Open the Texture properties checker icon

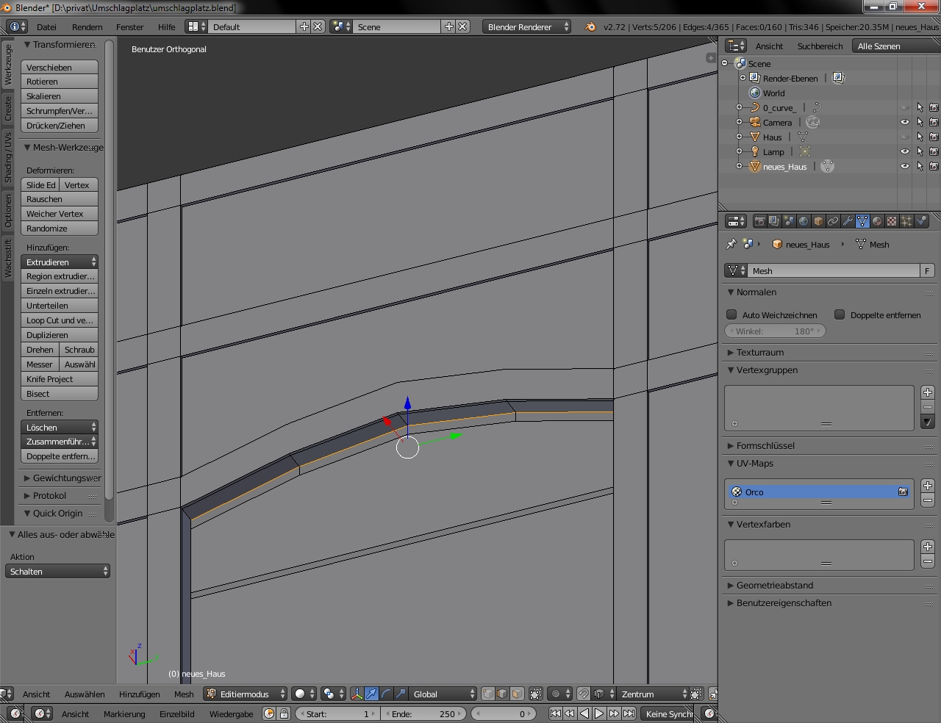892,221
